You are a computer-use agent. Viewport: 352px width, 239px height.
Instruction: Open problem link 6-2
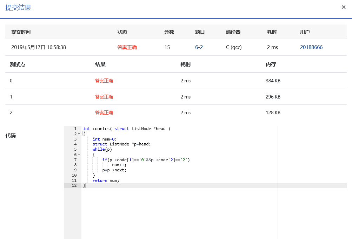[199, 47]
